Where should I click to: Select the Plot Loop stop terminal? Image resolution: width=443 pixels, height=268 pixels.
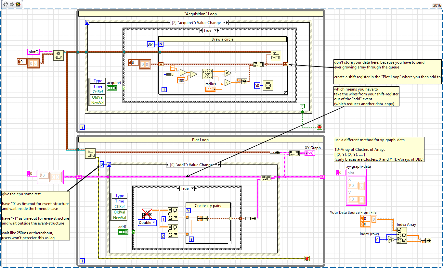click(x=307, y=258)
